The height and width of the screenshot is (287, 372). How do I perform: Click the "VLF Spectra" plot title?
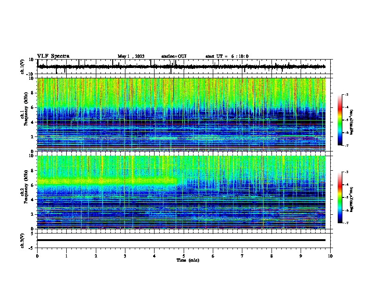[x=53, y=56]
